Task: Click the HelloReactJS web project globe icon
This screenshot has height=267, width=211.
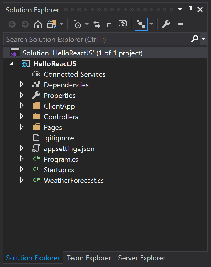Action: tap(26, 63)
